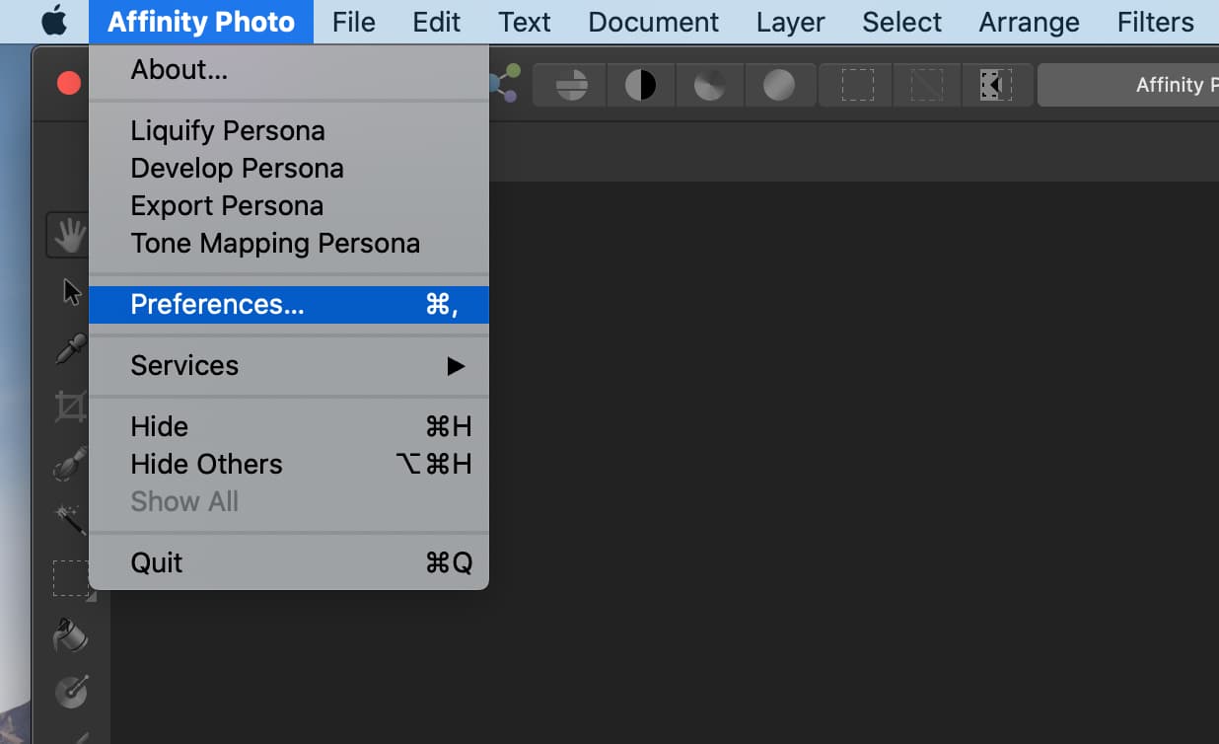Open Preferences from the menu

coord(217,304)
